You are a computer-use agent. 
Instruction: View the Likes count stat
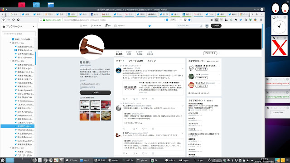150,53
